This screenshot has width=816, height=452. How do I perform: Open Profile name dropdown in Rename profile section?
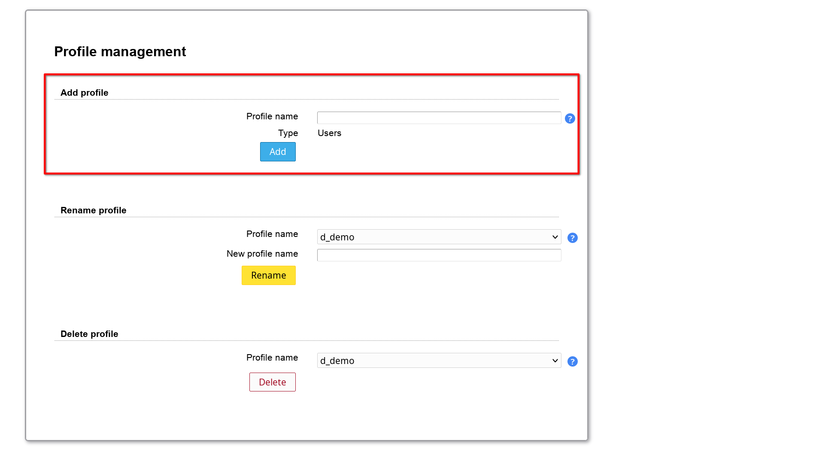(439, 237)
